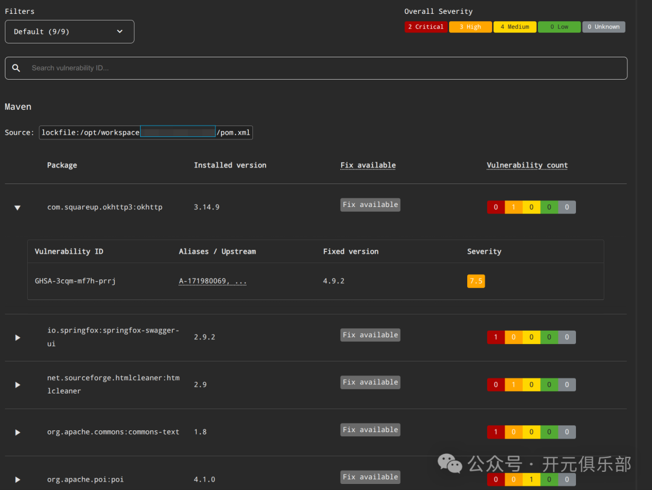Click the Severity sub-table header
Screen dimensions: 652x490
pos(484,252)
